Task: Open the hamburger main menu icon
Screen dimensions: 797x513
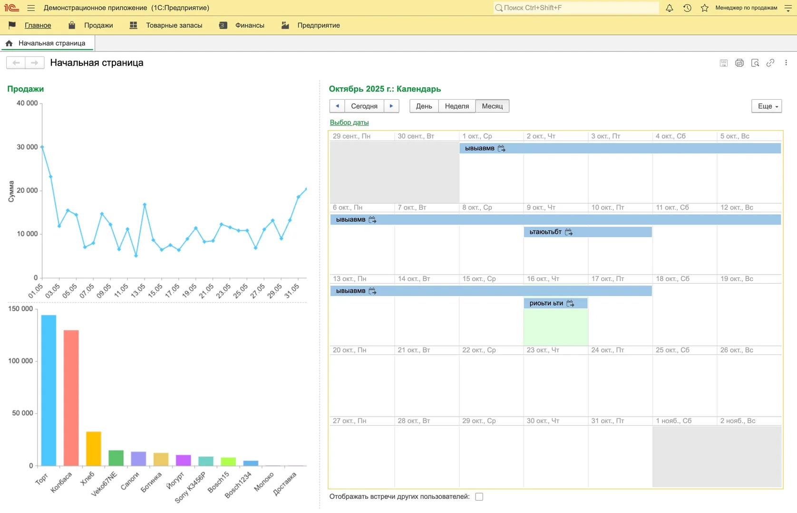Action: (x=31, y=8)
